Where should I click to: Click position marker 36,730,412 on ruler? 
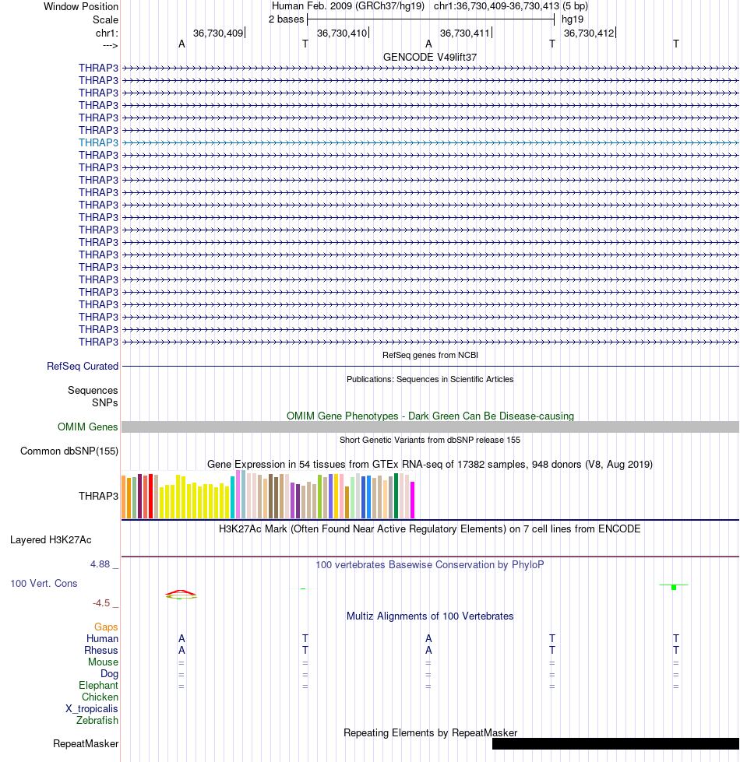click(x=590, y=33)
